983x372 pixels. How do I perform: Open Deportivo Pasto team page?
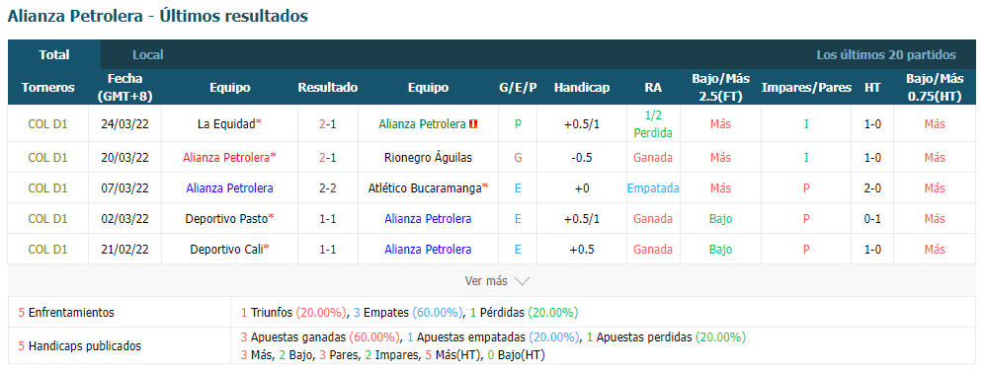click(x=226, y=219)
